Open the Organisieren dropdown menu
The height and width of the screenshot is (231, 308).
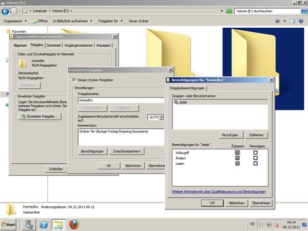pos(15,21)
